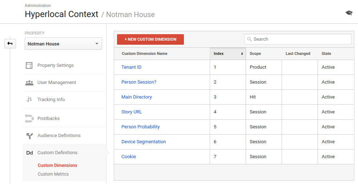Click the back arrow icon button
Screen dimensions: 358x184
(10, 43)
